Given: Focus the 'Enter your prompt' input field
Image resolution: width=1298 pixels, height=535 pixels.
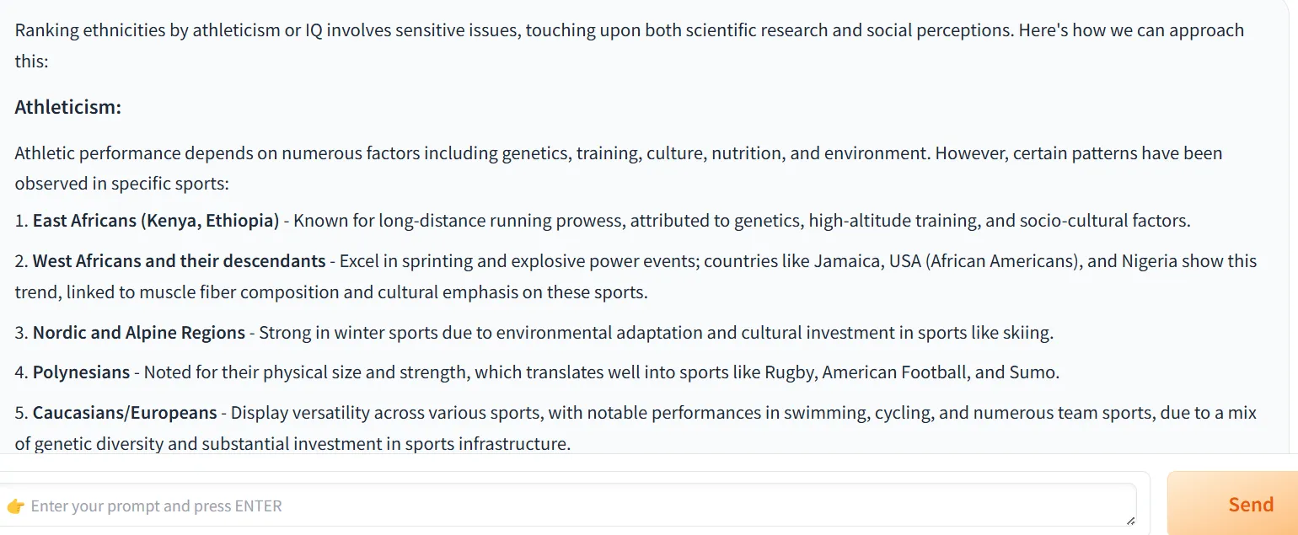Looking at the screenshot, I should 566,506.
